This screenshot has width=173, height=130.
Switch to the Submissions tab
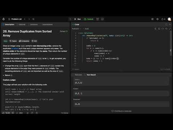pos(47,25)
